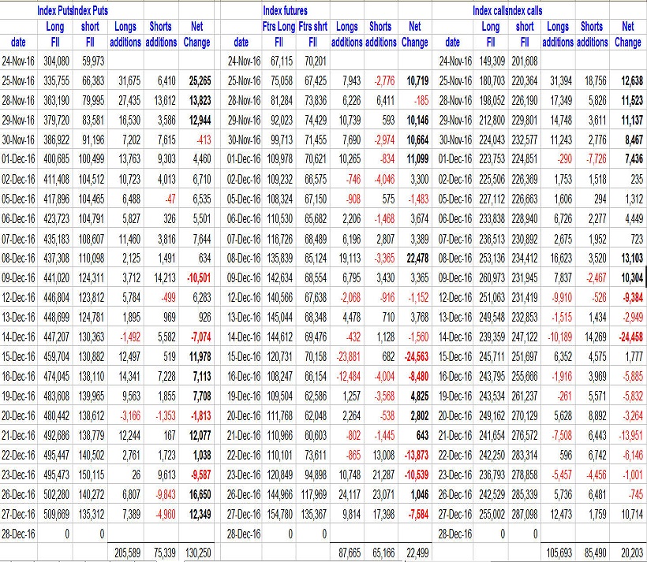Click futures net change -13,873
Image resolution: width=647 pixels, height=562 pixels.
pos(417,456)
